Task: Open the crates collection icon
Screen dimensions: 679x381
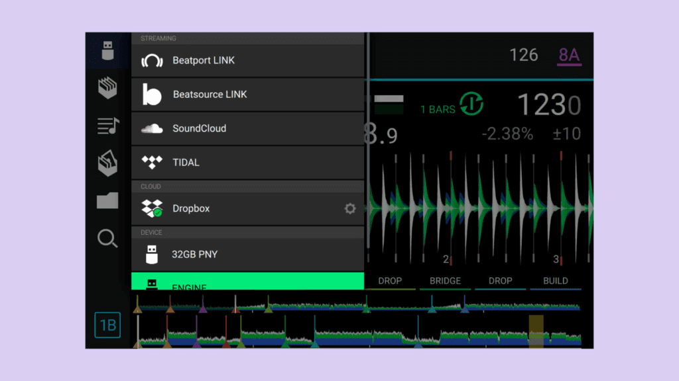Action: pyautogui.click(x=107, y=88)
